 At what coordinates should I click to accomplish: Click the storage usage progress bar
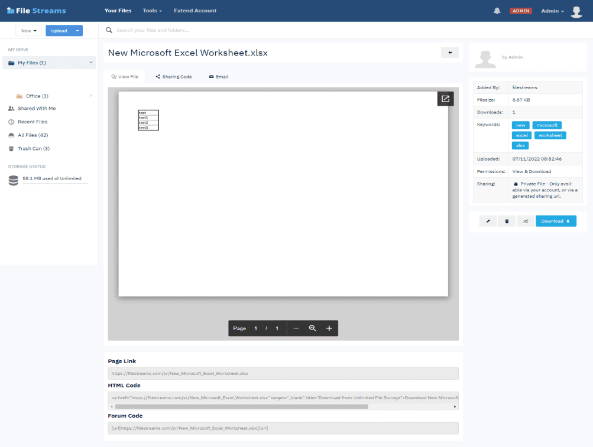[55, 184]
